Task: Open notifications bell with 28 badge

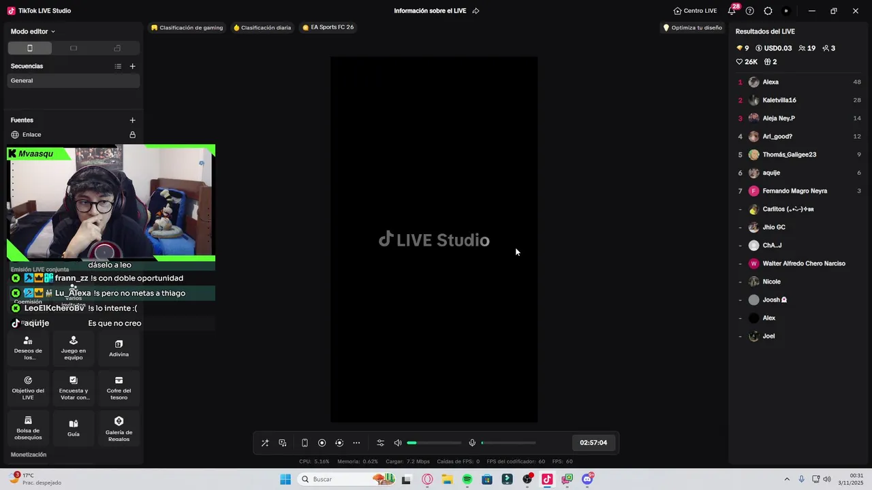Action: [x=732, y=11]
